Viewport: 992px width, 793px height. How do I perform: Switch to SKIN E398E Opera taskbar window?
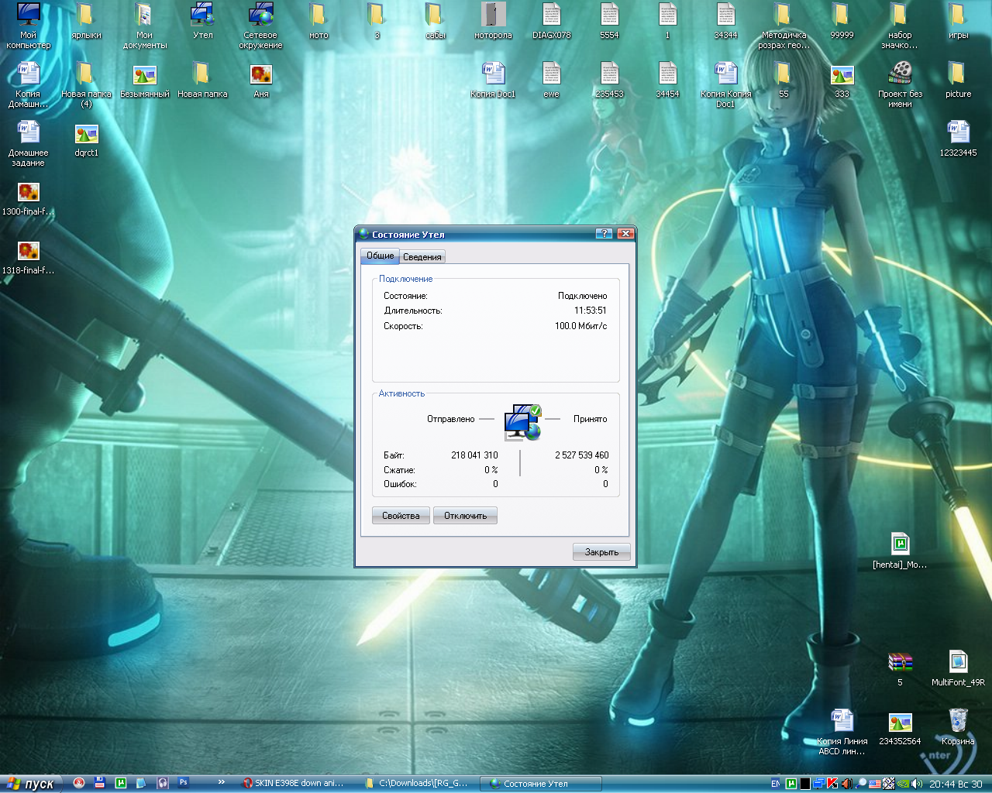[294, 784]
